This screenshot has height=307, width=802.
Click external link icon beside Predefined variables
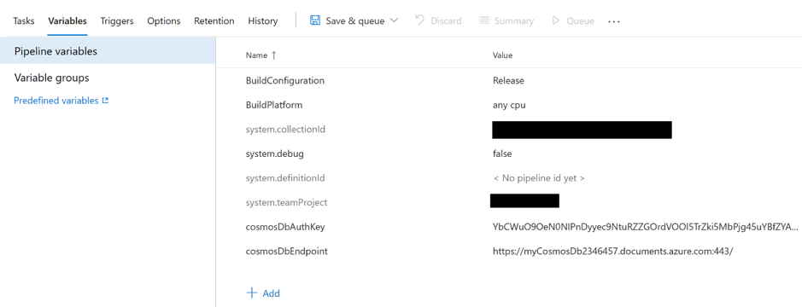pos(105,101)
